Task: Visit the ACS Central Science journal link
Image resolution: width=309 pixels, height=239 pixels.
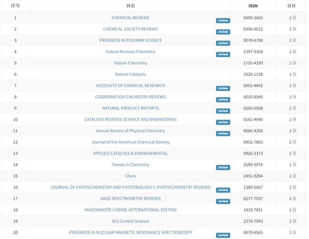Action: (130, 221)
